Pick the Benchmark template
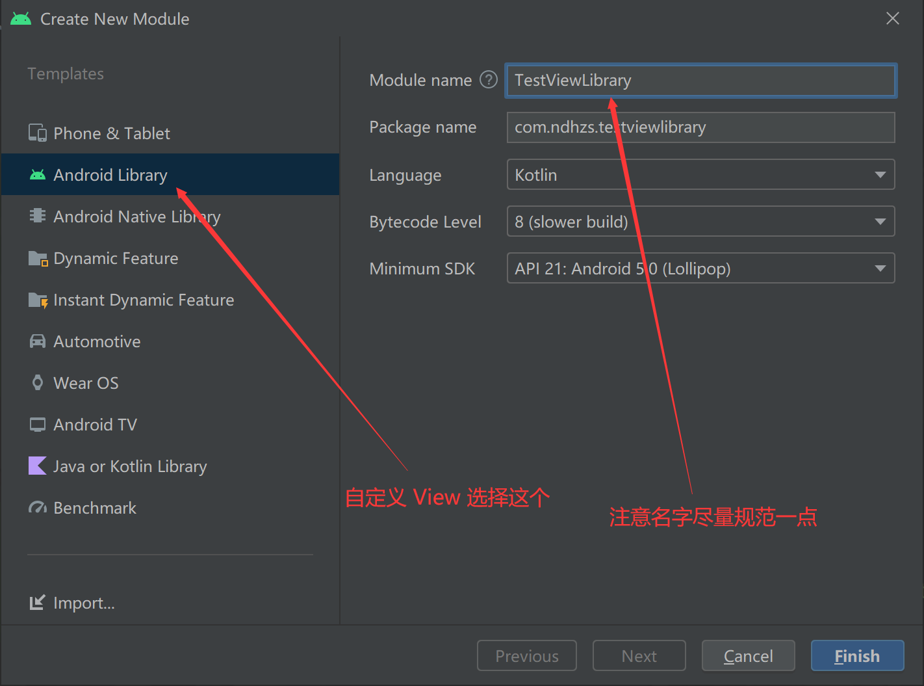The image size is (924, 686). click(x=170, y=508)
